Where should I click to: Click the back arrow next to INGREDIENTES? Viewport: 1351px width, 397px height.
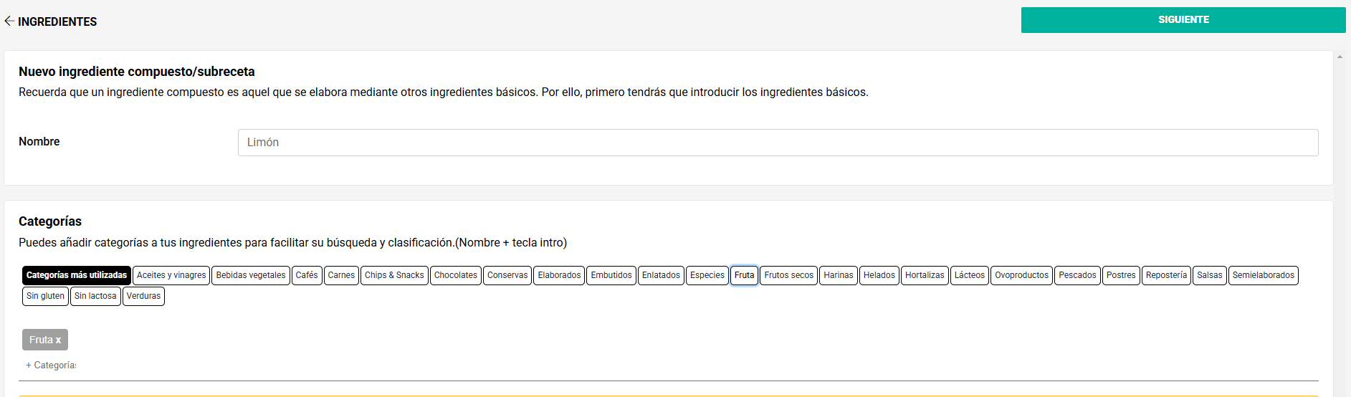click(x=9, y=21)
